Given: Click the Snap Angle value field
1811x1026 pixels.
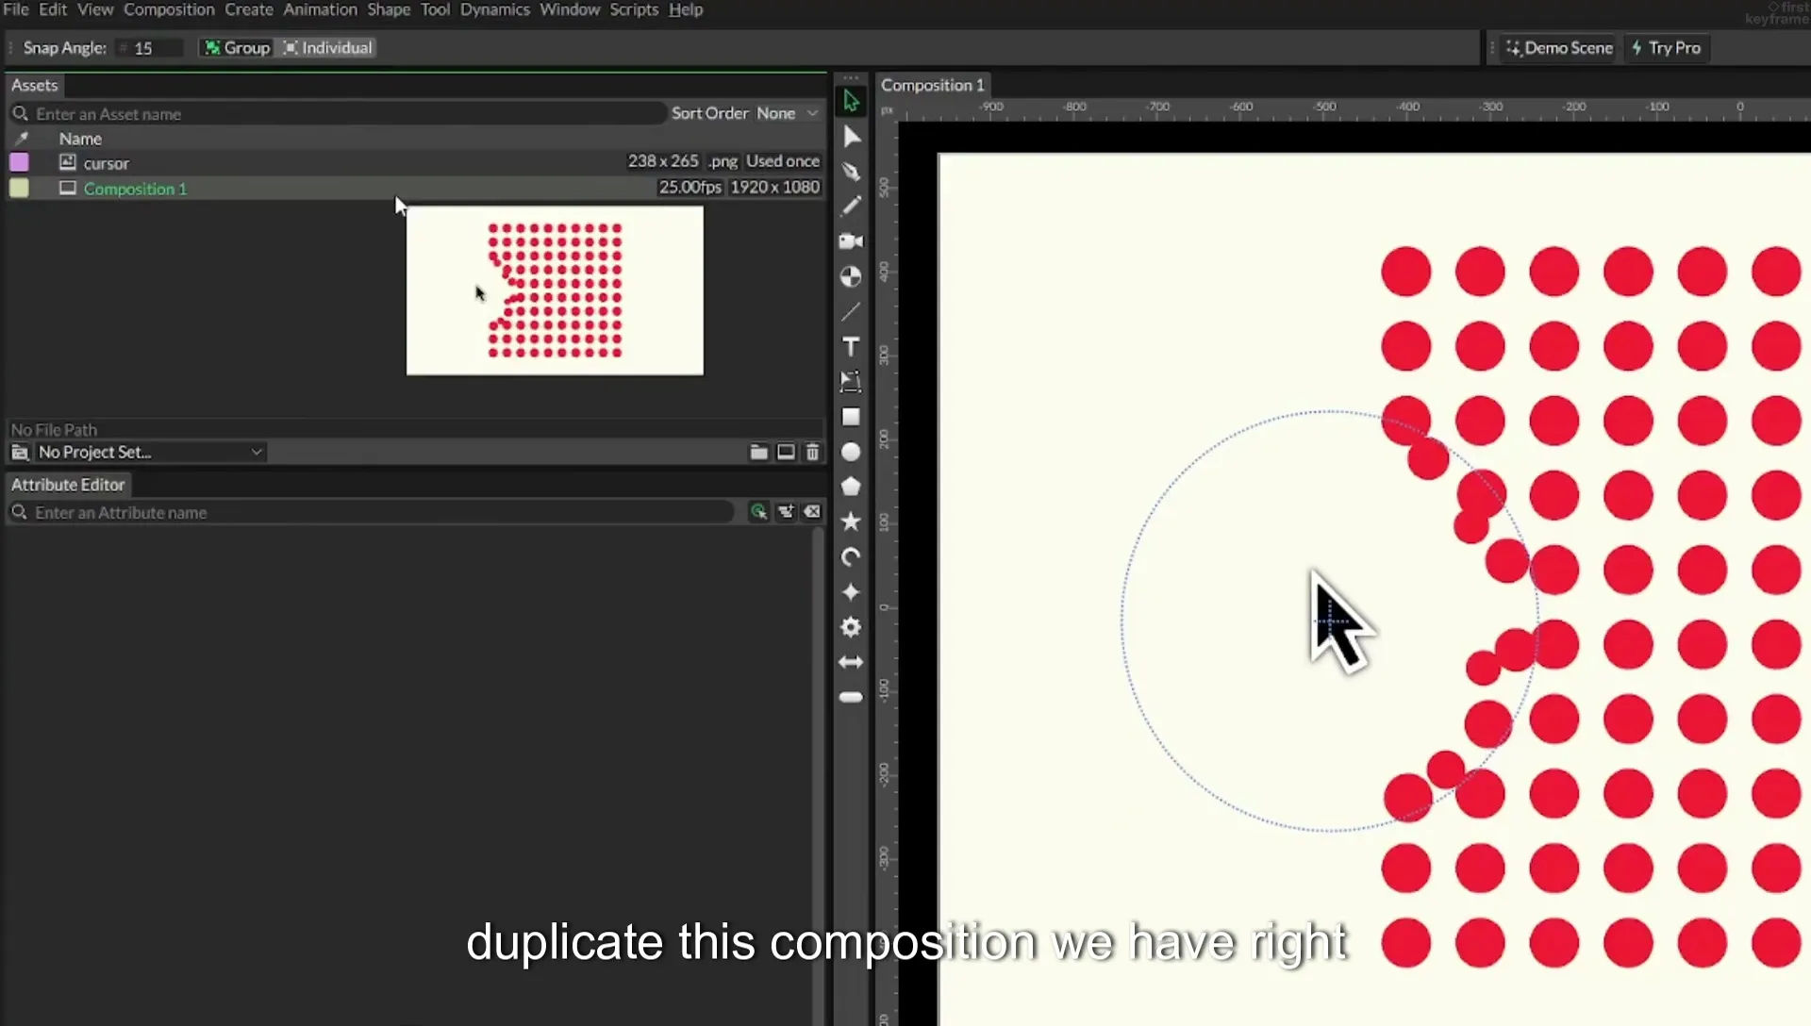Looking at the screenshot, I should click(x=151, y=48).
